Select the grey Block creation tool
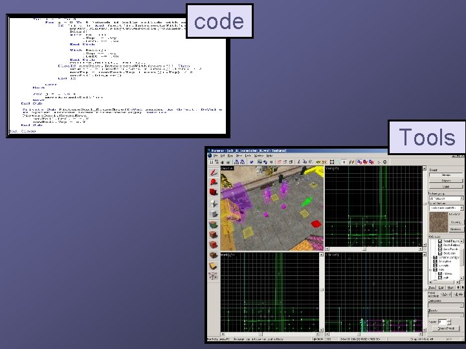Screen dimensions: 466x349 pos(214,214)
